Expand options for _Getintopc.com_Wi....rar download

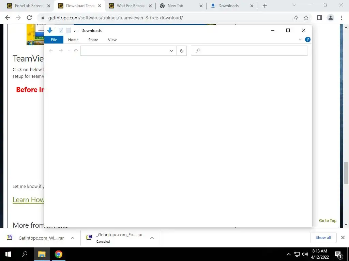73,238
